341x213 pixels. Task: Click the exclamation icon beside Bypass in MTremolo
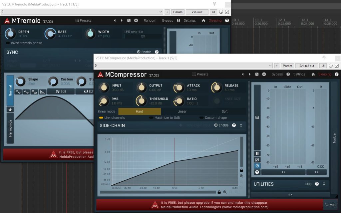coord(178,20)
